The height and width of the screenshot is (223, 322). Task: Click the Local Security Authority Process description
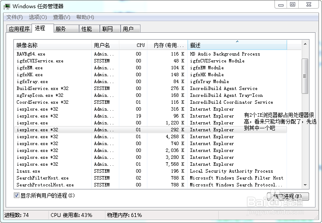tap(231, 171)
